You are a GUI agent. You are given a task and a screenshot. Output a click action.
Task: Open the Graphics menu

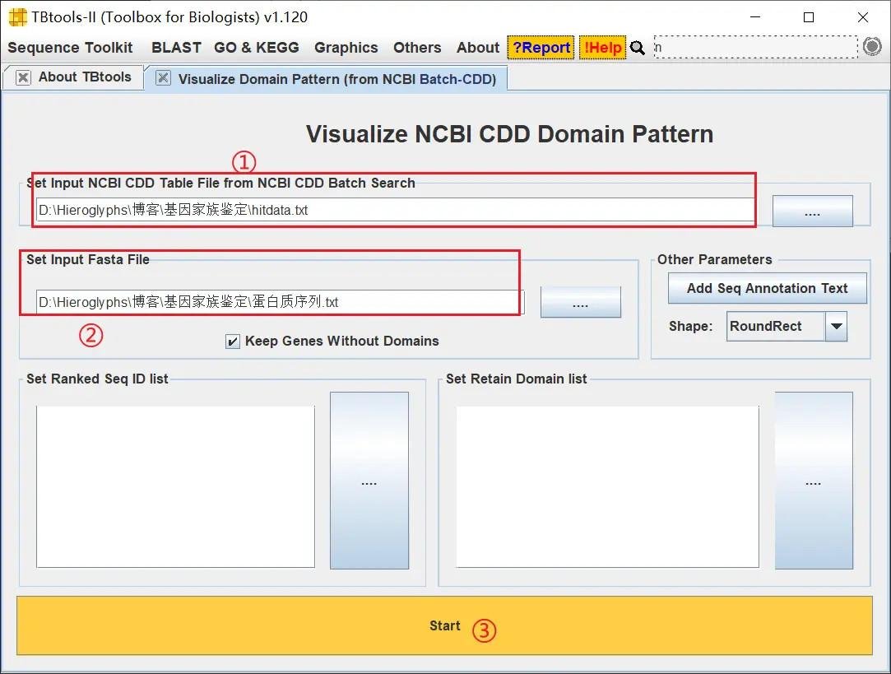tap(346, 48)
